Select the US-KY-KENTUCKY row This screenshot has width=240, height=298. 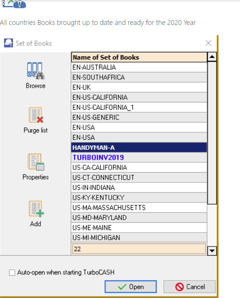click(139, 198)
